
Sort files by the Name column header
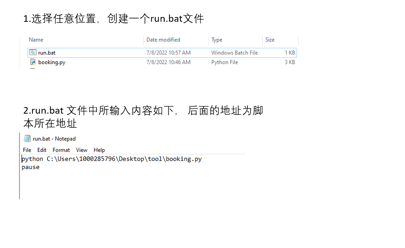point(36,39)
